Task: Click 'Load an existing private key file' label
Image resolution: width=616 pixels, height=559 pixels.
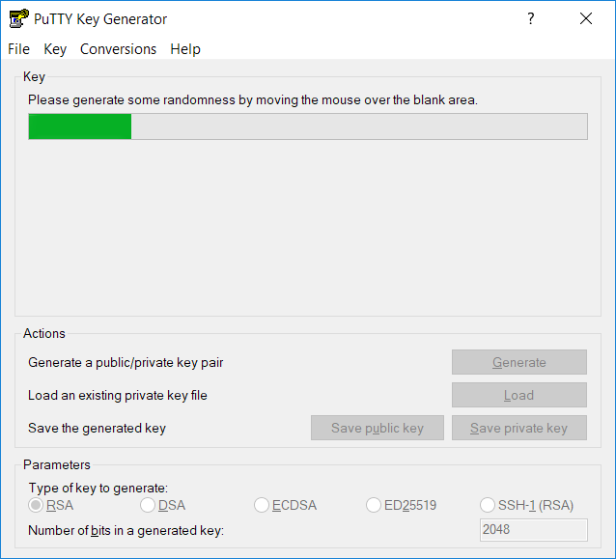Action: (x=118, y=395)
